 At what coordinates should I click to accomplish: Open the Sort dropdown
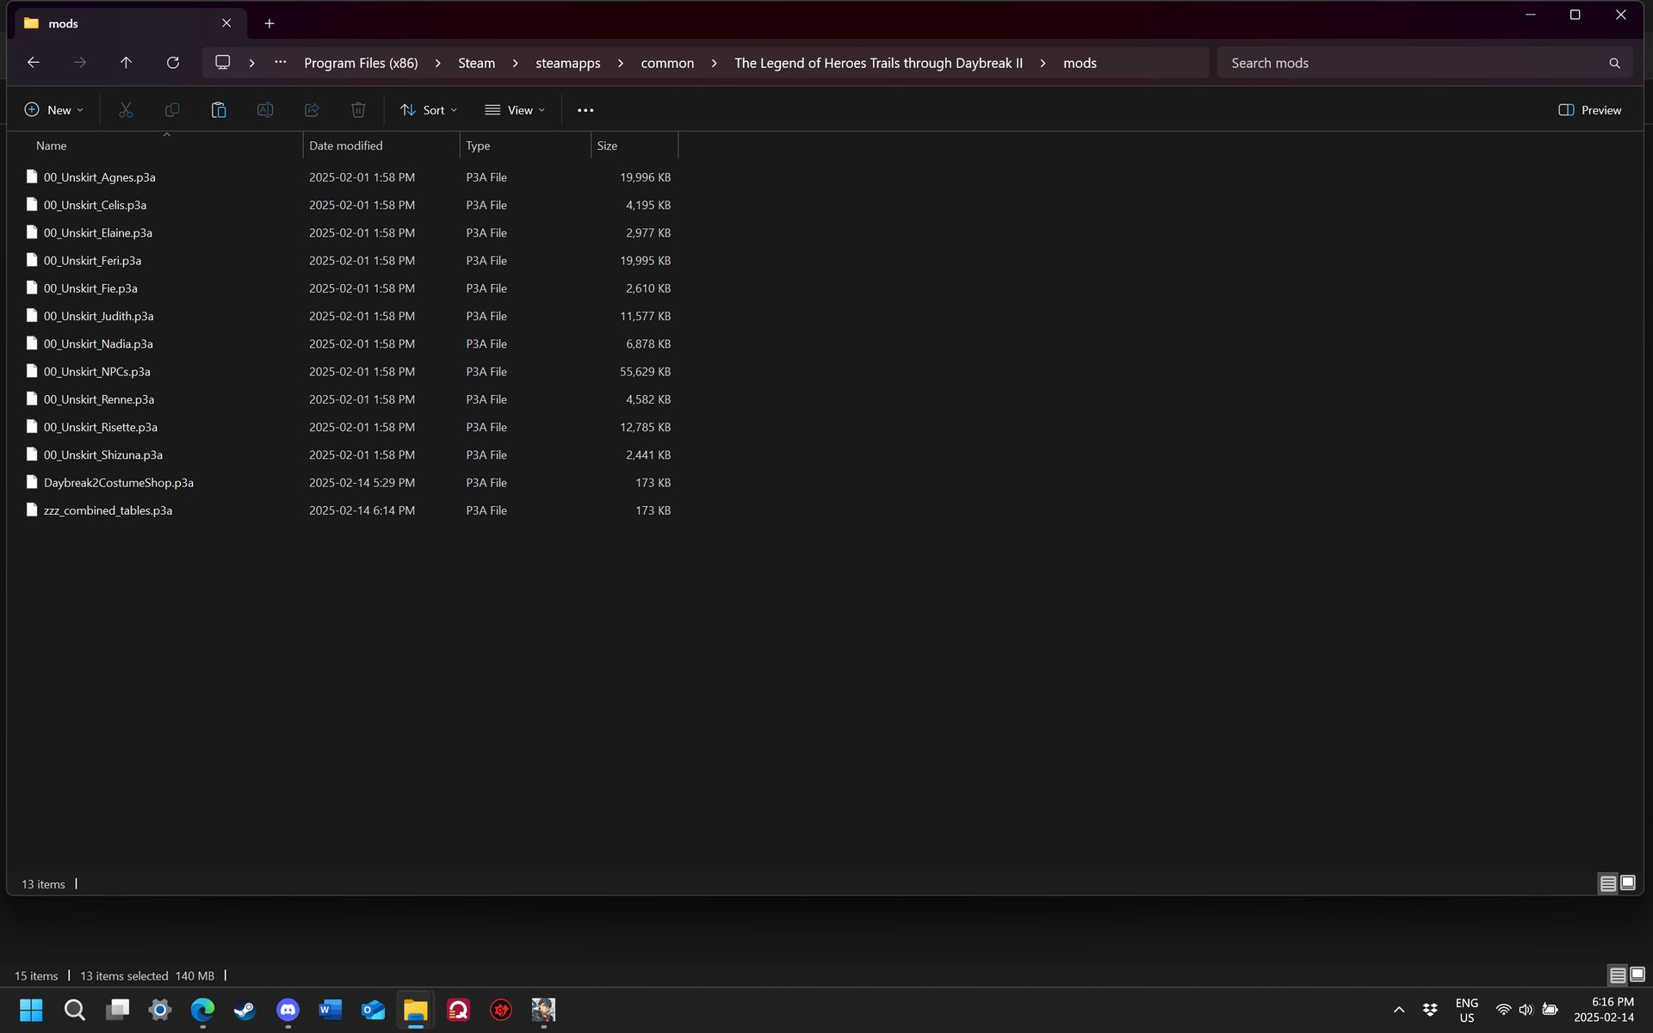[429, 110]
